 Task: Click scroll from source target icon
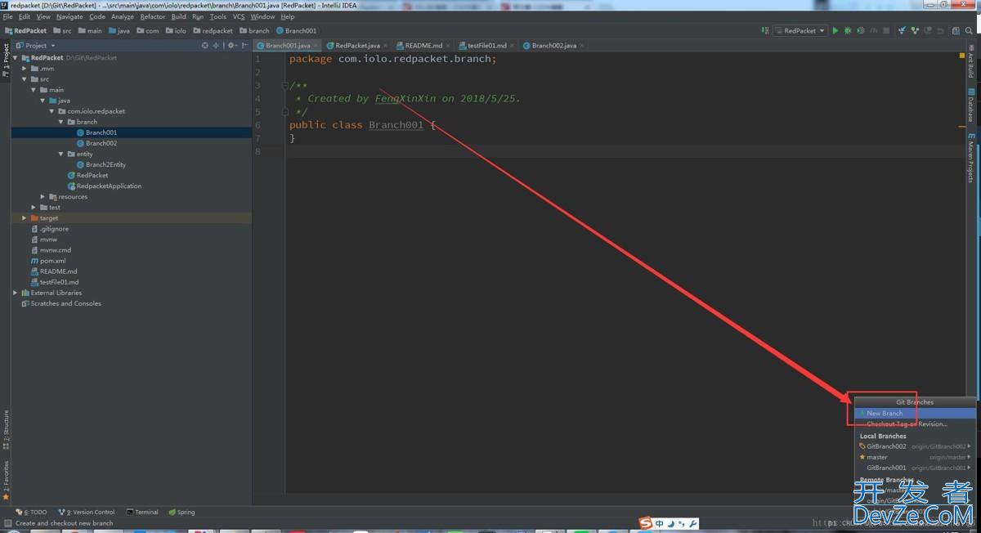coord(205,46)
